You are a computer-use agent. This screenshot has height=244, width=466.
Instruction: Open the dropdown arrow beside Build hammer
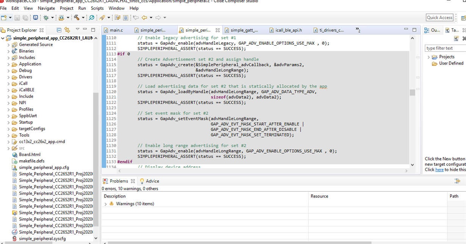click(83, 18)
